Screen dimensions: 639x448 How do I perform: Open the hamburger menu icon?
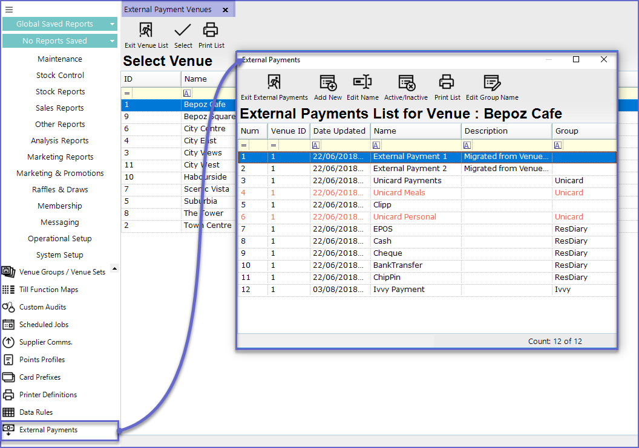coord(9,9)
